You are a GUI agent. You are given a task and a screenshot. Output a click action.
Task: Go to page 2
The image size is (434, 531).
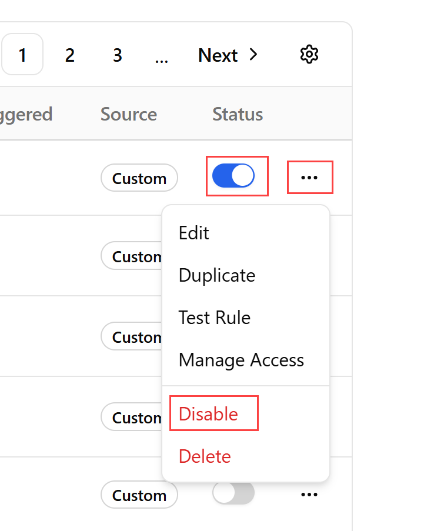point(70,55)
